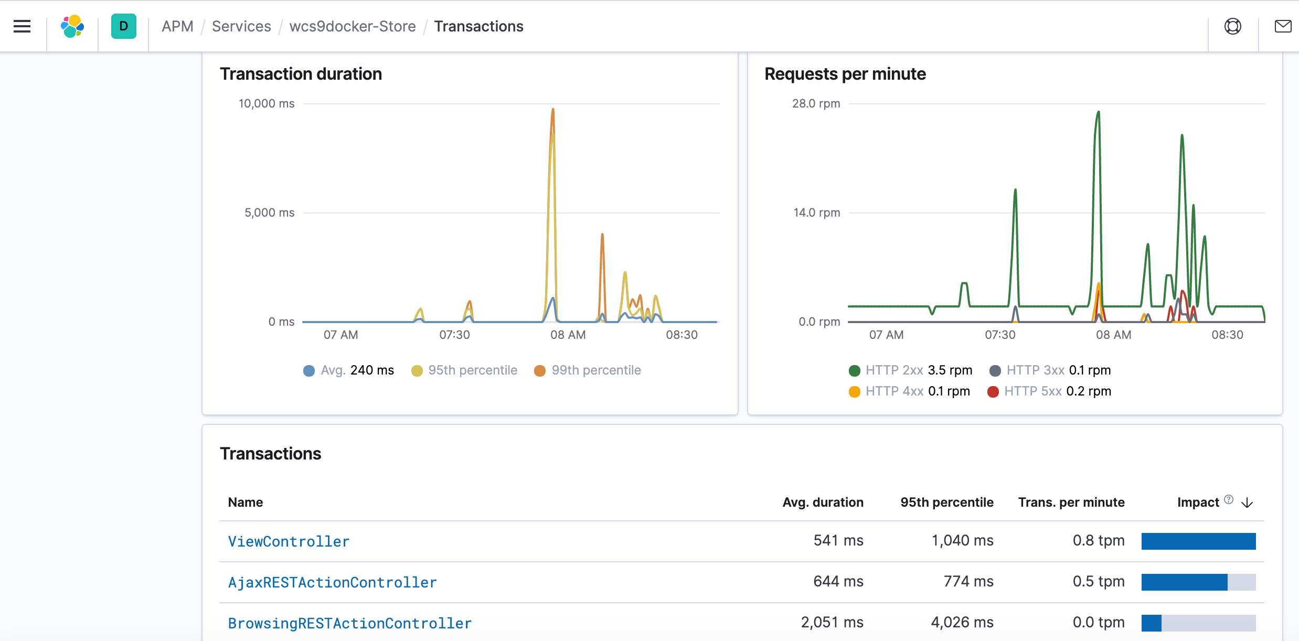Image resolution: width=1299 pixels, height=641 pixels.
Task: Sort by Avg. duration column header
Action: point(823,503)
